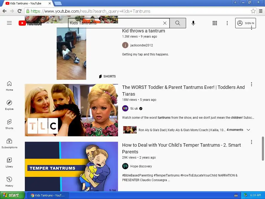Open a new browser tab

58,3
